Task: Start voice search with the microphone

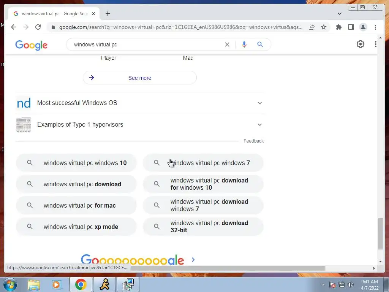Action: click(x=244, y=44)
